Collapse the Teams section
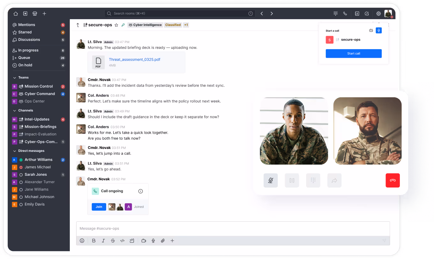434x259 pixels. (15, 78)
